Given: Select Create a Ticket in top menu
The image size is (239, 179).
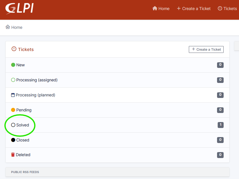Looking at the screenshot, I should 194,8.
